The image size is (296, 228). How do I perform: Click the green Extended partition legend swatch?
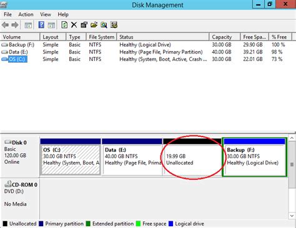(x=88, y=224)
